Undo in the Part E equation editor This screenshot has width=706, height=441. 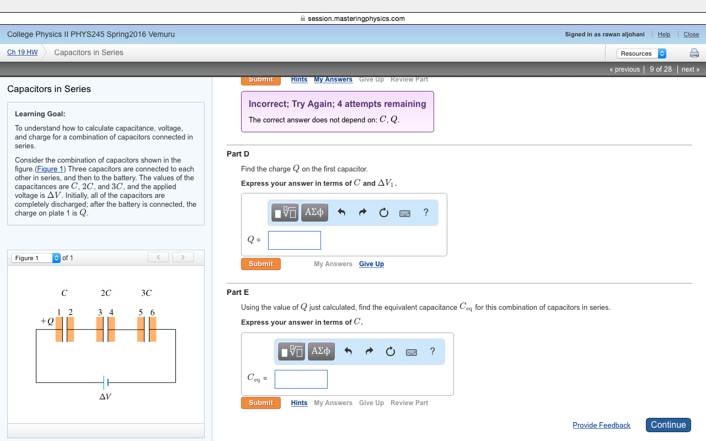point(348,351)
